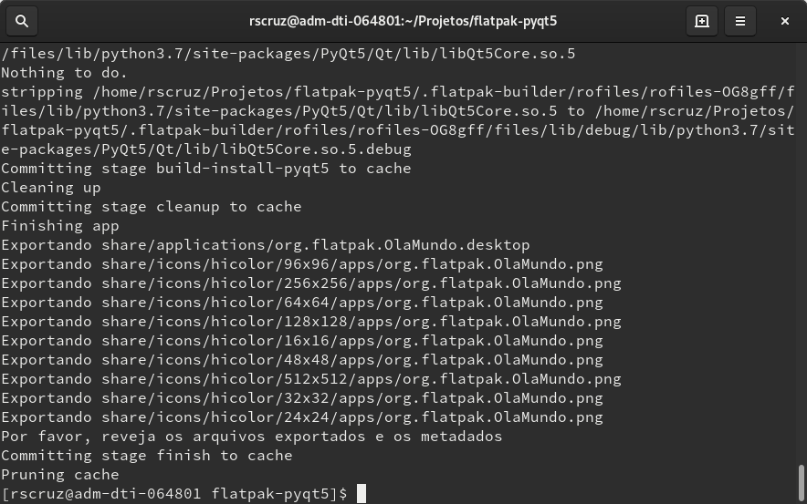Click the 'Finishing app' output line

tap(59, 226)
